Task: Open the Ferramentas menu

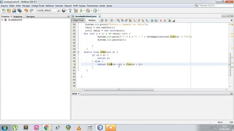Action: [x=93, y=6]
